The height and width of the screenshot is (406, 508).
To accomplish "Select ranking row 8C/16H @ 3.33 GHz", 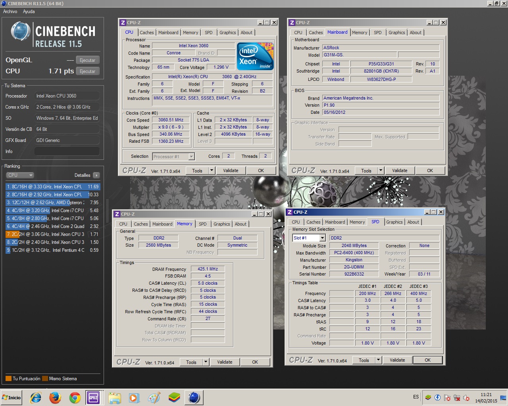I will 53,187.
